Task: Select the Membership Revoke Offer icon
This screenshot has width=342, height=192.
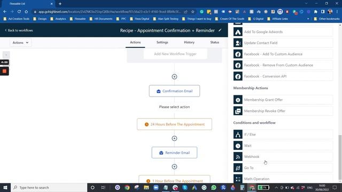Action: (238, 111)
